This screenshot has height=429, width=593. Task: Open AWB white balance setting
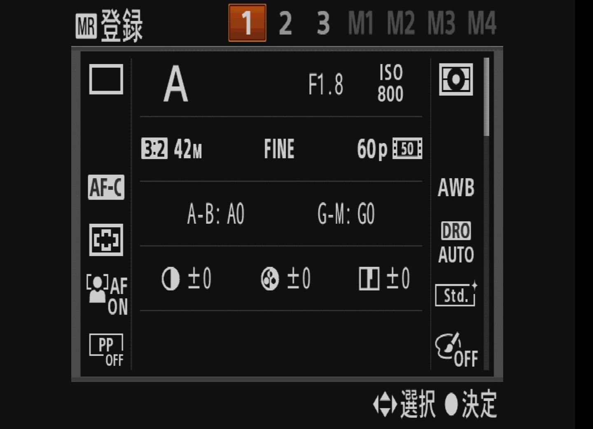456,188
